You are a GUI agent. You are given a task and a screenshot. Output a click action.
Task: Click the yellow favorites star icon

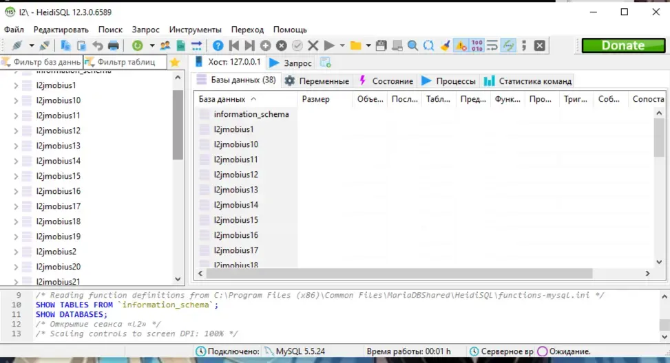point(175,63)
